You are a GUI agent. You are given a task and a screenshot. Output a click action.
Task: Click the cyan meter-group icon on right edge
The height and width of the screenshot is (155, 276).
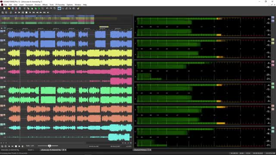coord(273,128)
